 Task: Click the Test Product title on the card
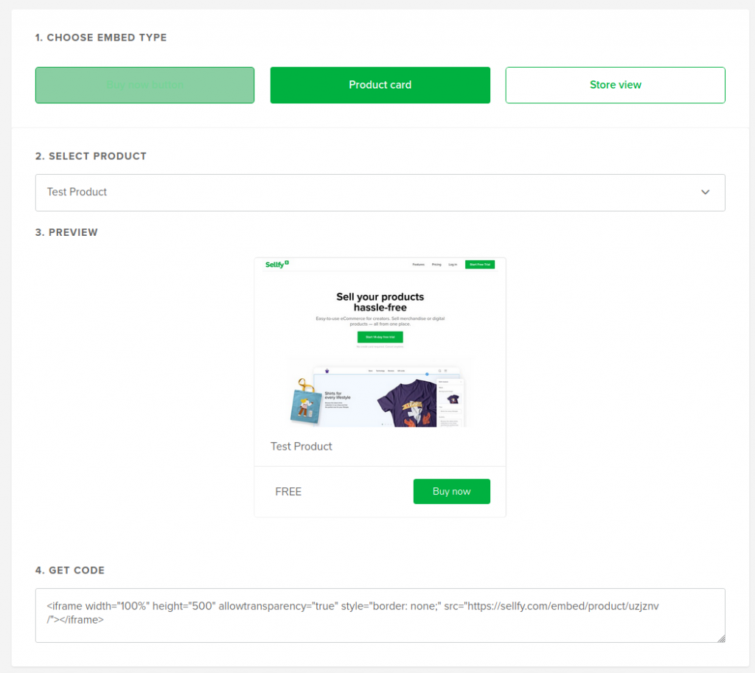pos(302,446)
